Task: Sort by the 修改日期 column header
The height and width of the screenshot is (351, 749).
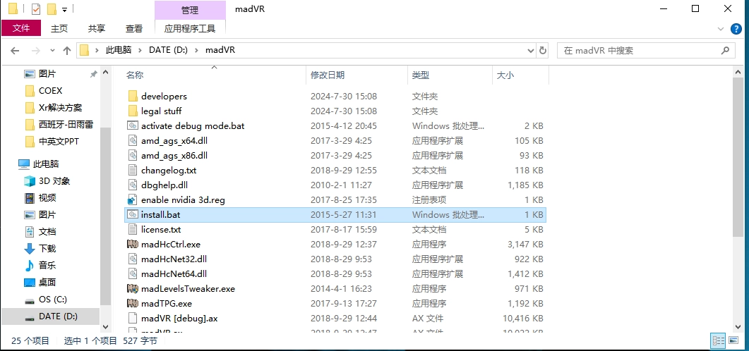Action: (x=356, y=75)
